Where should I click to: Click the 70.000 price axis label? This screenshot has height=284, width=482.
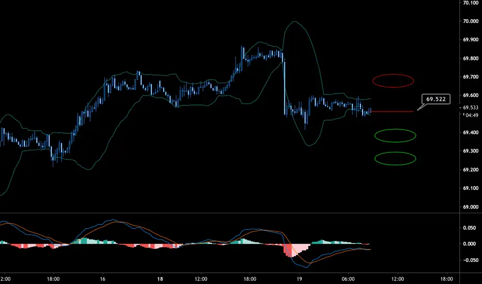click(471, 21)
